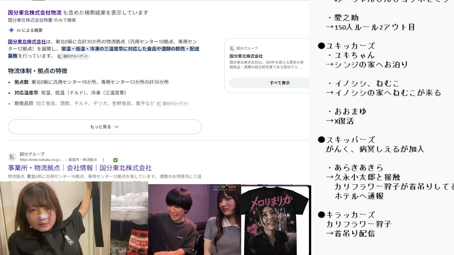This screenshot has width=454, height=255.
Task: Open the three-dot menu next to the kokubu.co.jp URL
Action: coord(104,160)
